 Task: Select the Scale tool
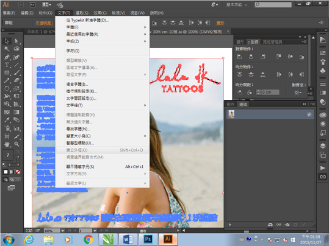click(16, 88)
